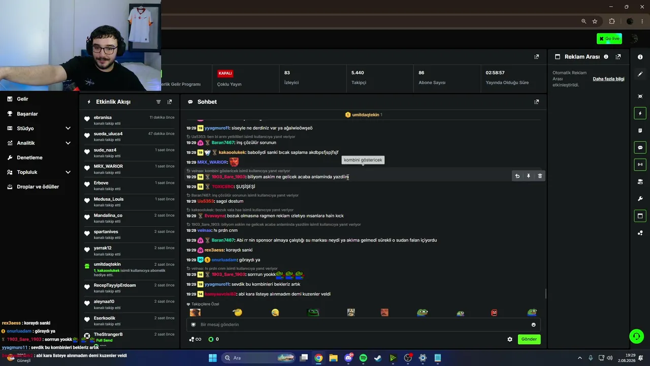Open the filter icon in Etkinlik Akışı header
Image resolution: width=650 pixels, height=366 pixels.
click(x=158, y=102)
